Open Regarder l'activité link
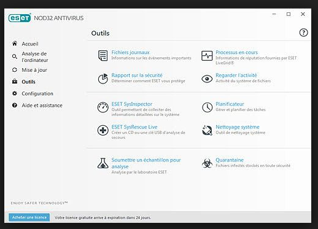Viewport: 318px width, 229px height. click(x=236, y=76)
